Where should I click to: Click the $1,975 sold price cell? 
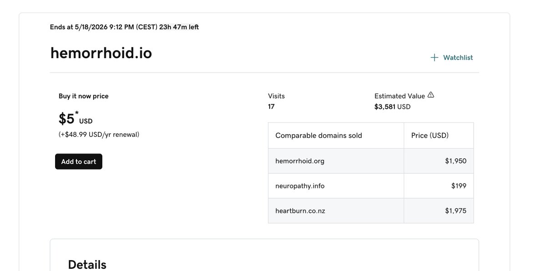point(455,211)
